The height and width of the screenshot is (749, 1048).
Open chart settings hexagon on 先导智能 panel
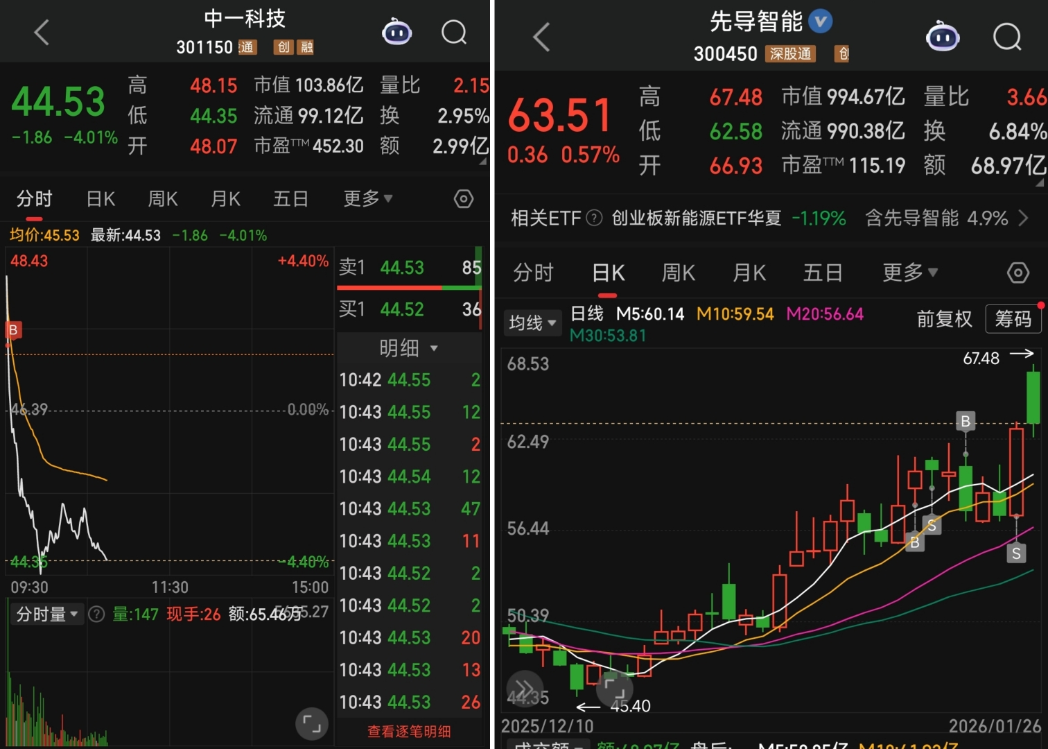[1018, 273]
